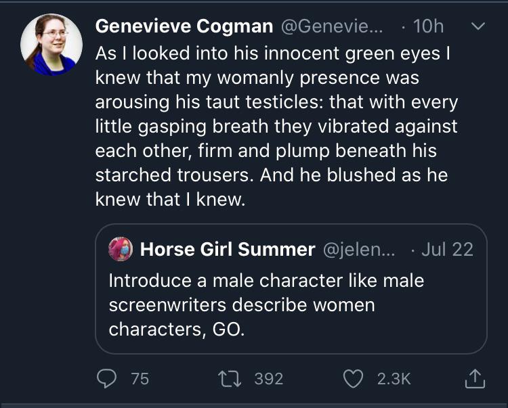Click the 'knew that I knew.' line
Viewport: 508px width, 408px height.
[170, 200]
